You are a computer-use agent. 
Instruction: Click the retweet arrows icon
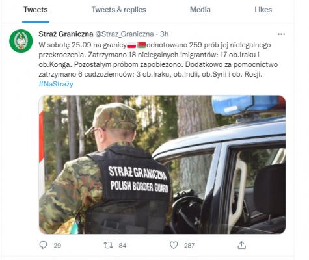click(x=108, y=245)
